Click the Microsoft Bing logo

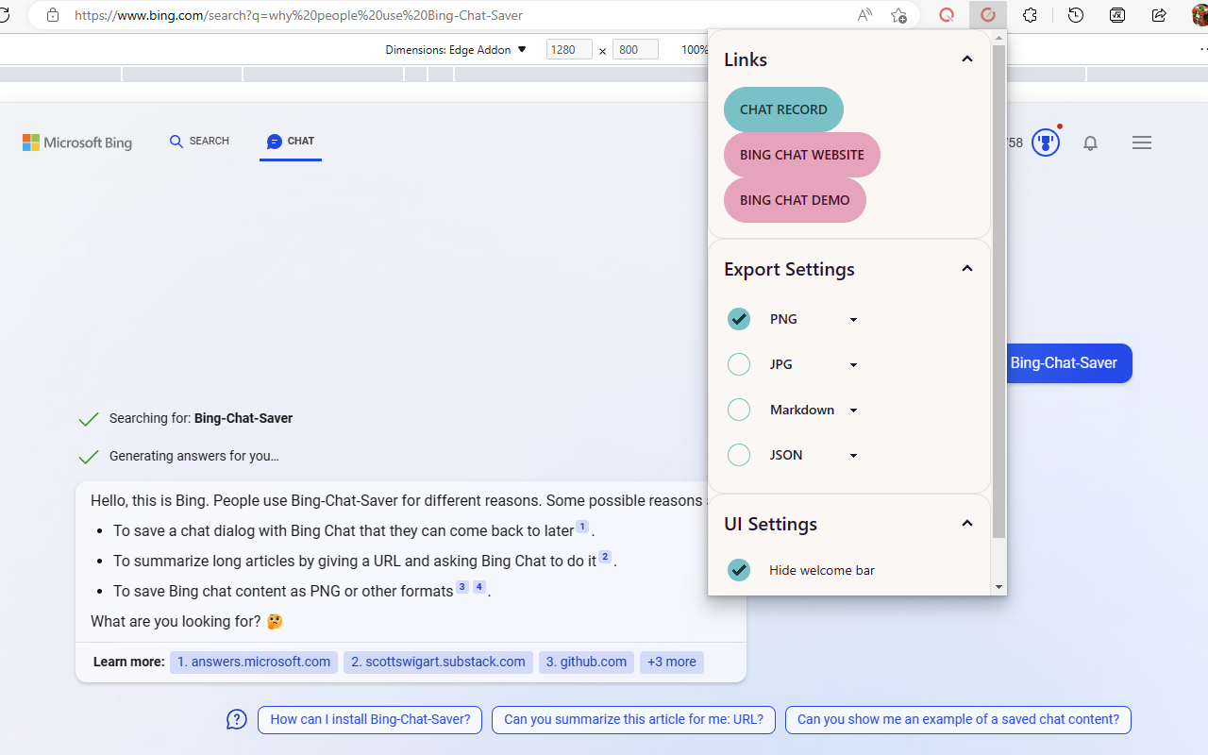77,143
